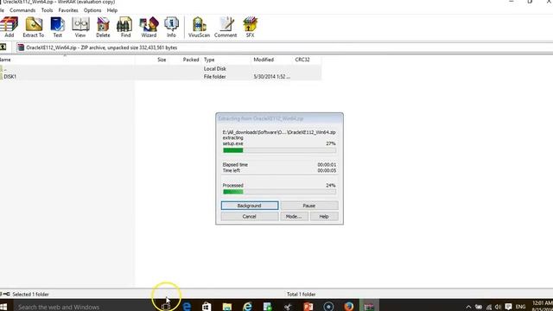
Task: Open the Options menu
Action: coord(92,10)
